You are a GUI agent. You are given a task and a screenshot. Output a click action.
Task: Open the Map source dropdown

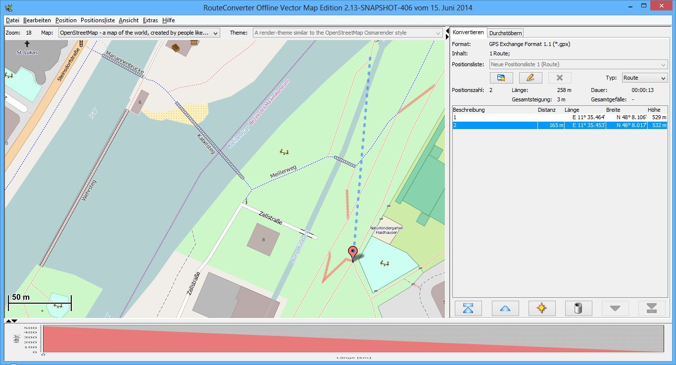(139, 33)
